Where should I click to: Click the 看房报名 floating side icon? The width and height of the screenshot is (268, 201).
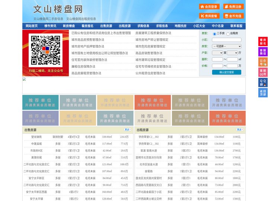click(x=263, y=42)
